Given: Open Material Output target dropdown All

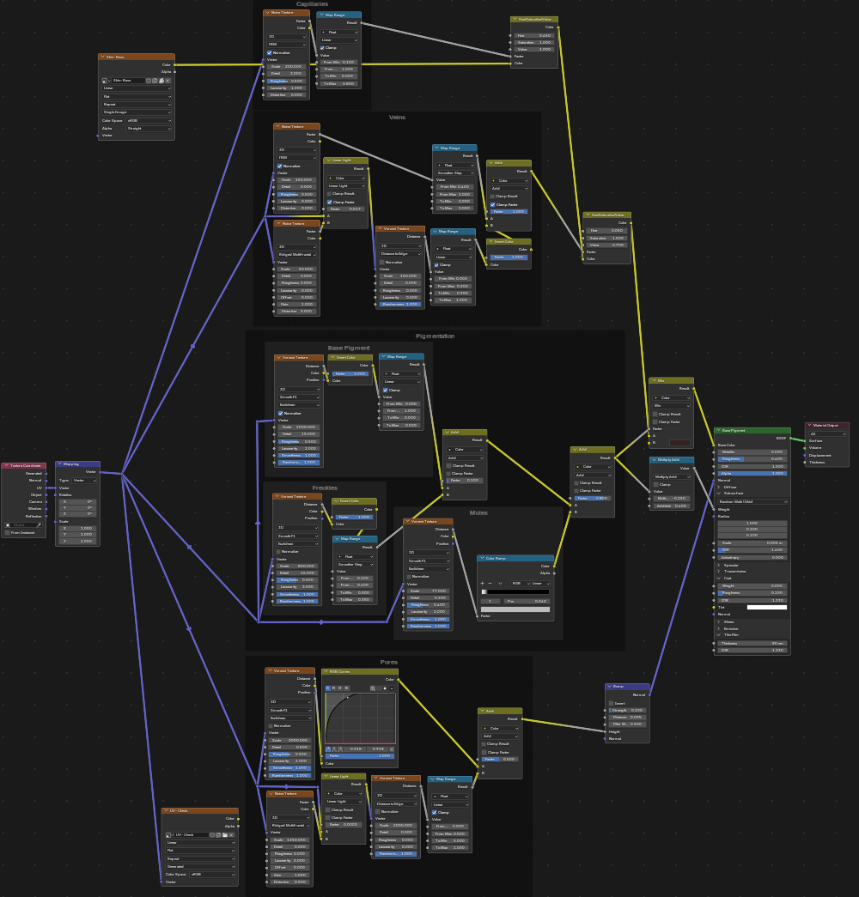Looking at the screenshot, I should (827, 434).
